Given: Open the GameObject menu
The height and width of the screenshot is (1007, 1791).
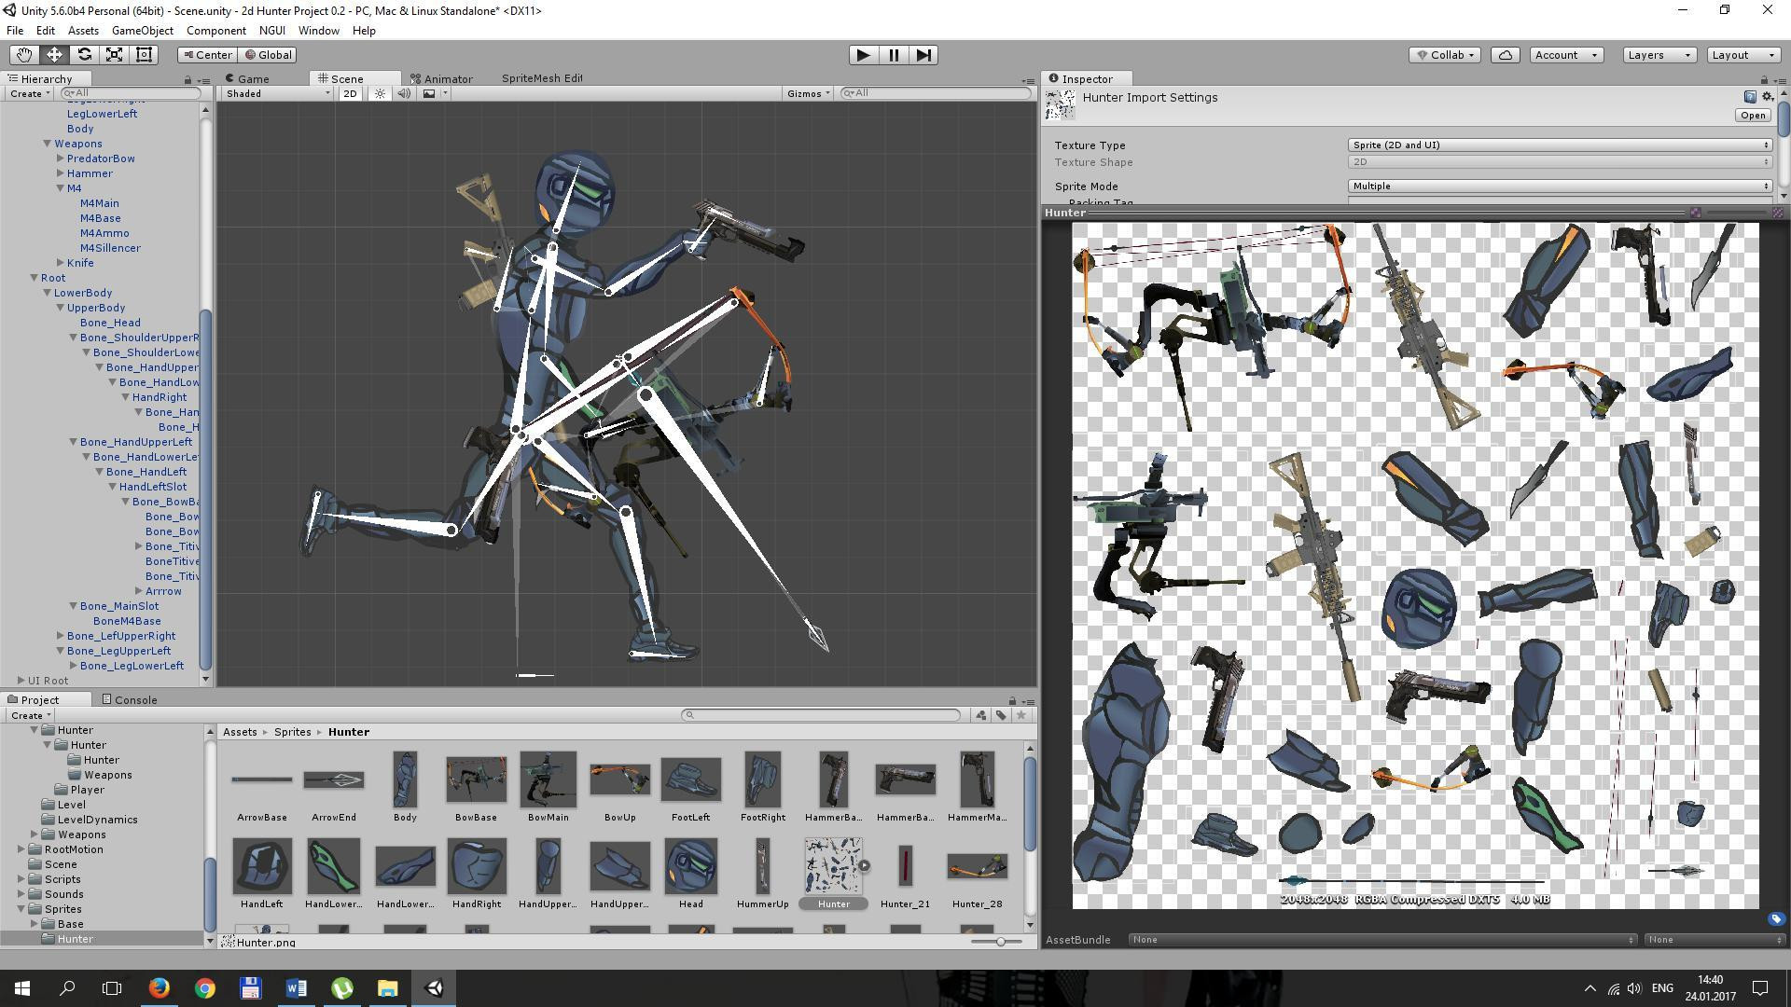Looking at the screenshot, I should [x=142, y=31].
